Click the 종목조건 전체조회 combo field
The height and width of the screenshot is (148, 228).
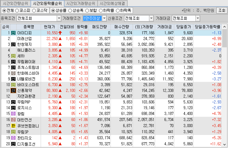click(x=37, y=18)
